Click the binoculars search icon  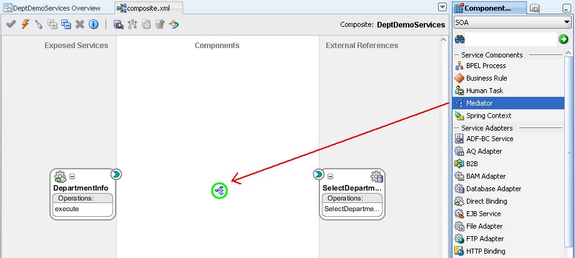tap(460, 39)
